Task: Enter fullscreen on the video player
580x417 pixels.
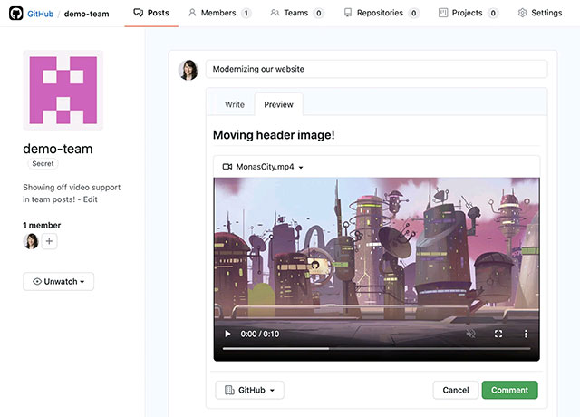Action: pos(498,334)
